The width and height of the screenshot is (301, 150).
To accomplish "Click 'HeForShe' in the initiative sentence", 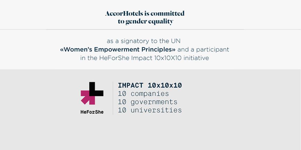I will 114,58.
